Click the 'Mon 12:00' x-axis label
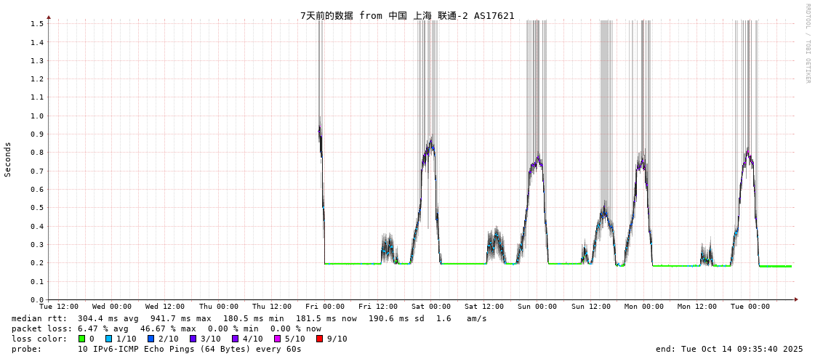This screenshot has width=815, height=359. point(697,307)
